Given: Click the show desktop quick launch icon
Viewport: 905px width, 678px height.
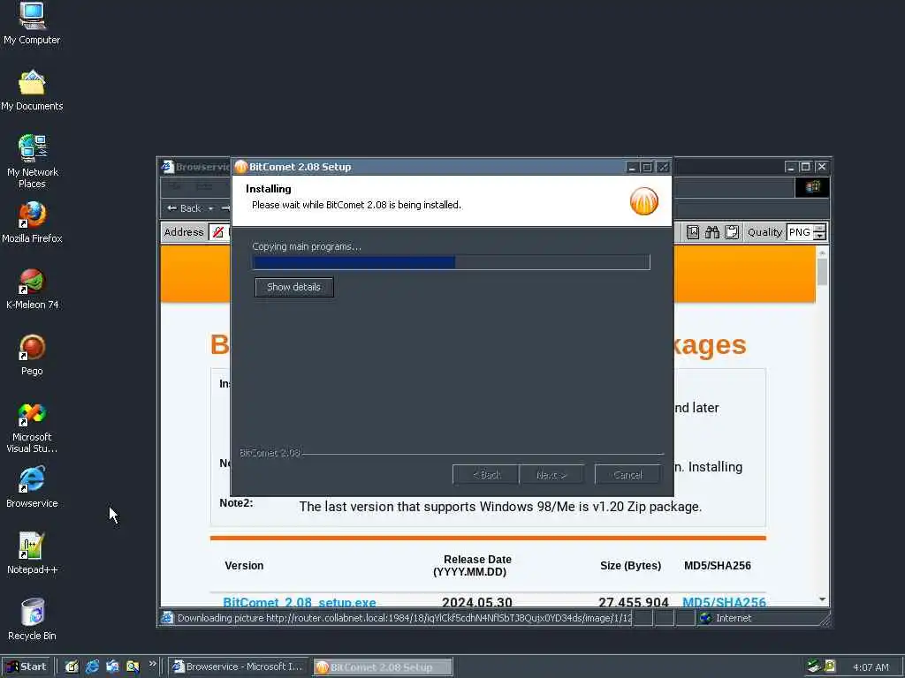Looking at the screenshot, I should [x=72, y=667].
